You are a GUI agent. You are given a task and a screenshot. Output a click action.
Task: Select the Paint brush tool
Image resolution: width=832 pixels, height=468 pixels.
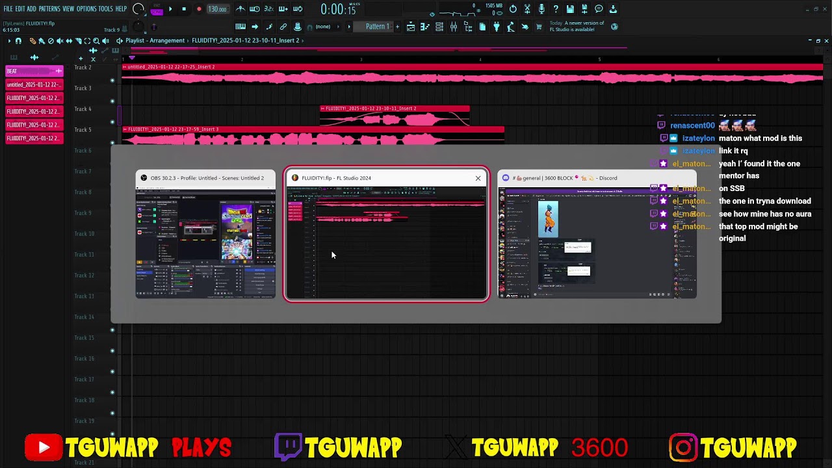pos(42,40)
